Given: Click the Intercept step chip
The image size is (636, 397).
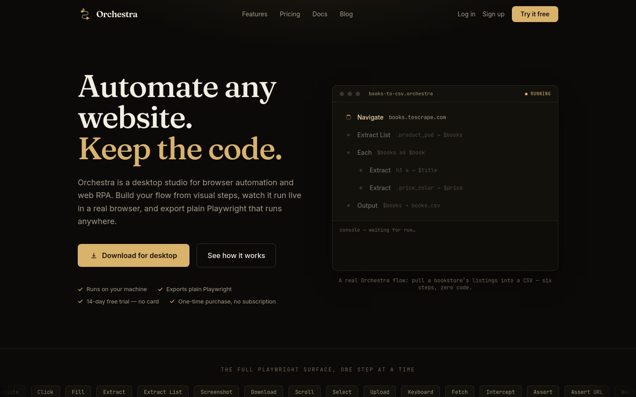Looking at the screenshot, I should tap(500, 392).
